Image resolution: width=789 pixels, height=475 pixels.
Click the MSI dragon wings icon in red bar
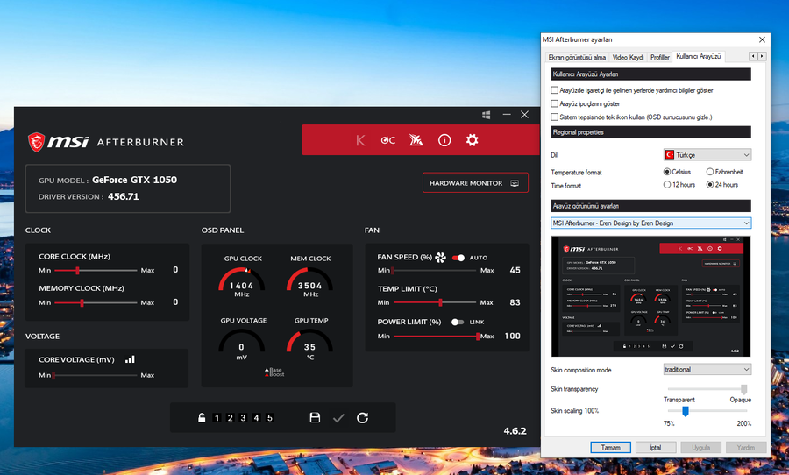coord(416,140)
